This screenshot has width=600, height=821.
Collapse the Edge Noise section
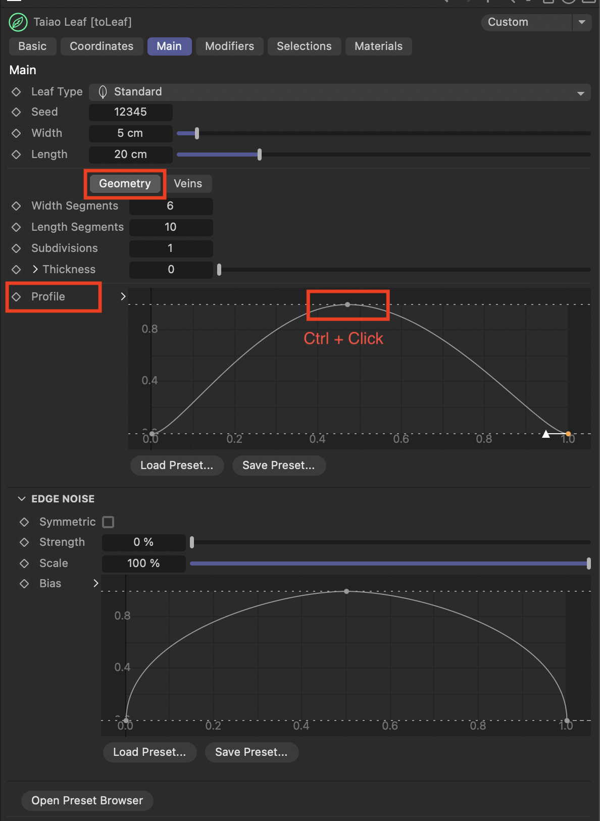[22, 499]
